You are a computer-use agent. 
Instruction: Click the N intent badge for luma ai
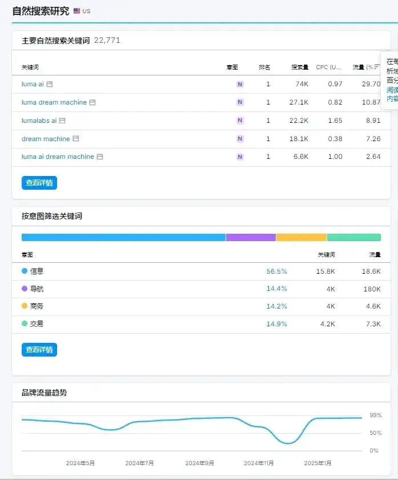click(x=240, y=84)
